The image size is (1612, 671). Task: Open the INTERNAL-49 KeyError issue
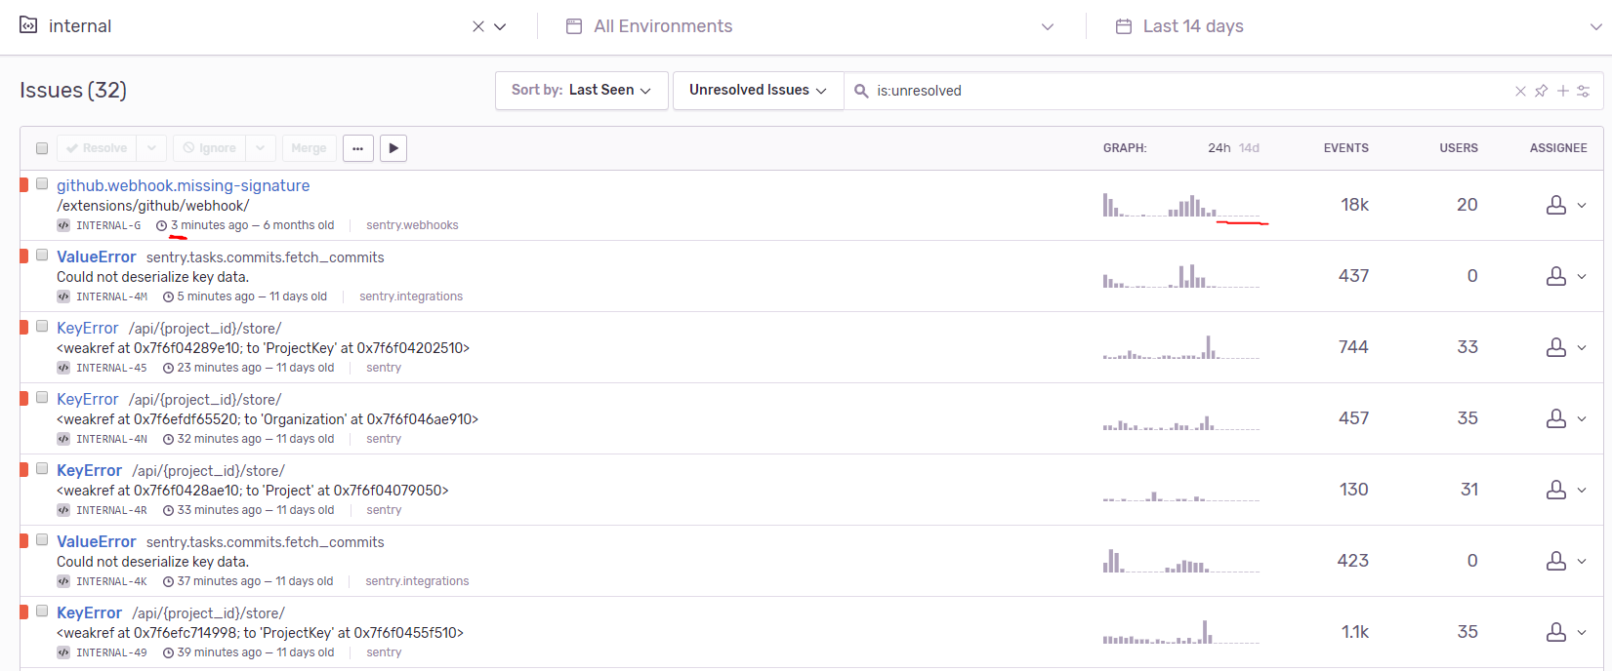point(89,612)
